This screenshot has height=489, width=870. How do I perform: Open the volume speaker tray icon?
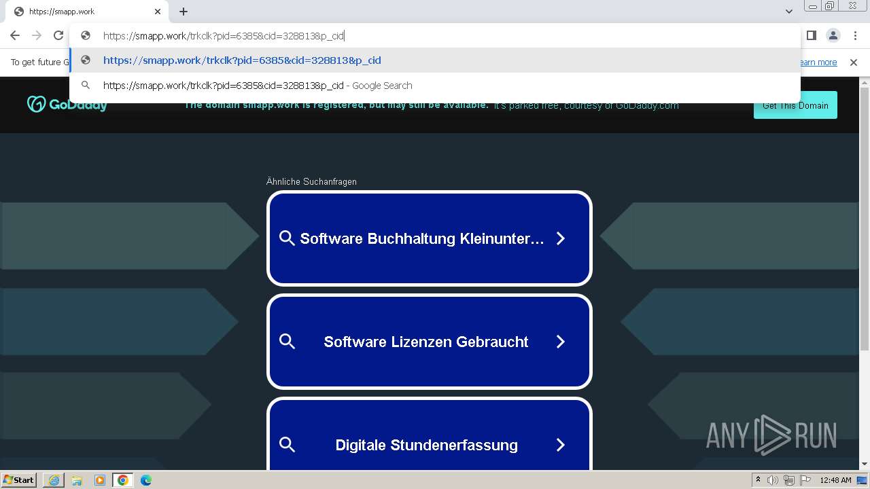pyautogui.click(x=773, y=480)
